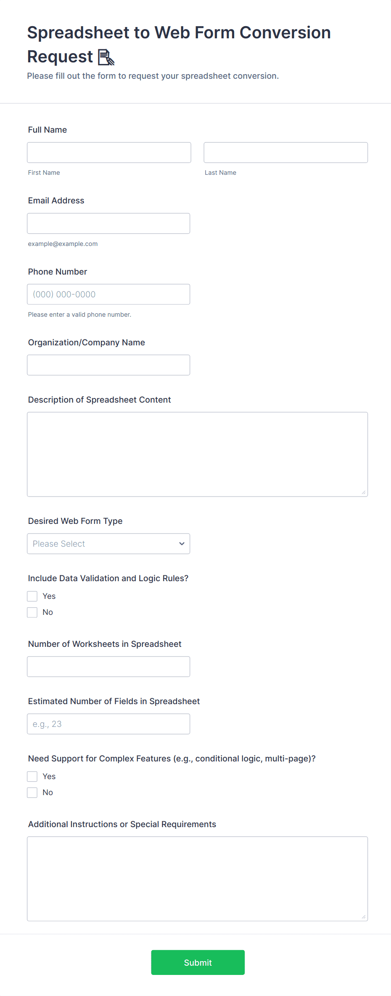Viewport: 391px width, 996px height.
Task: Tick No for Complex Features support
Action: point(32,793)
